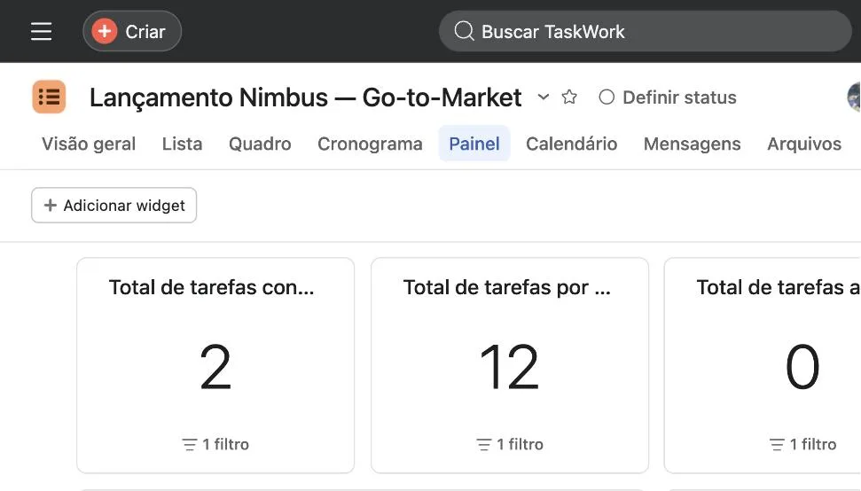Open the Lista tab
The height and width of the screenshot is (491, 861).
[182, 144]
